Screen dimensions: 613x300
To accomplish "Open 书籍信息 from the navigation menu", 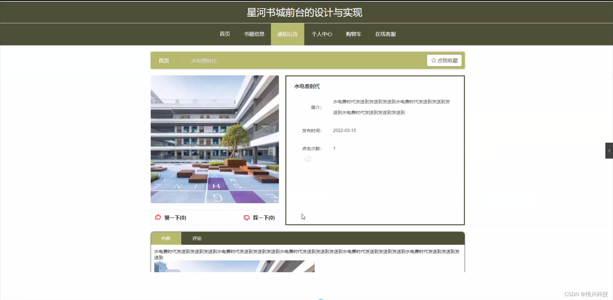I will [x=254, y=34].
